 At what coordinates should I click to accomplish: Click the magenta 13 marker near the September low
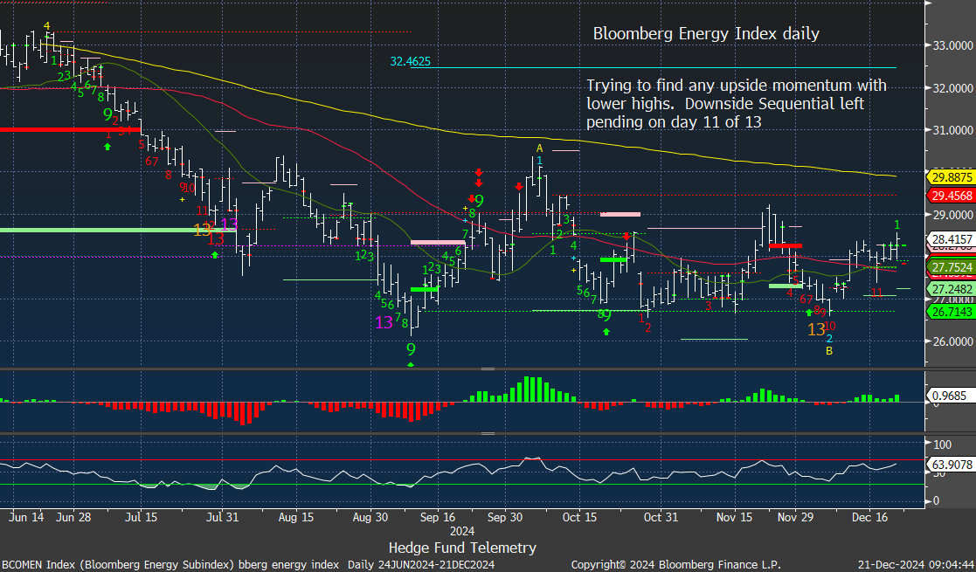point(384,322)
